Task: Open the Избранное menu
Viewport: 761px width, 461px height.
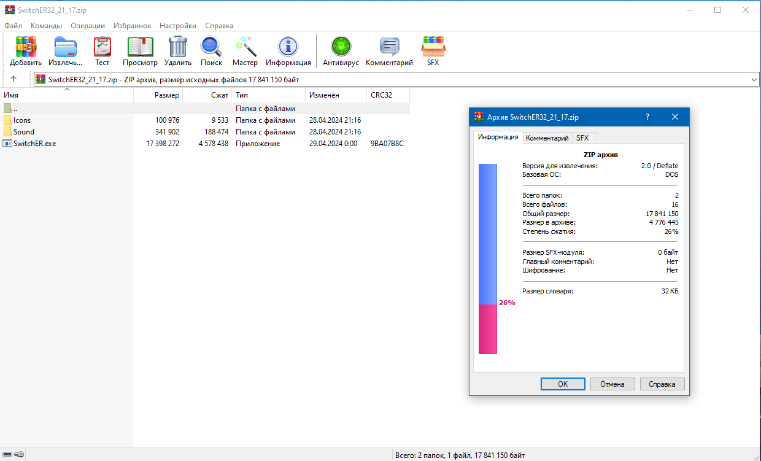Action: (132, 26)
